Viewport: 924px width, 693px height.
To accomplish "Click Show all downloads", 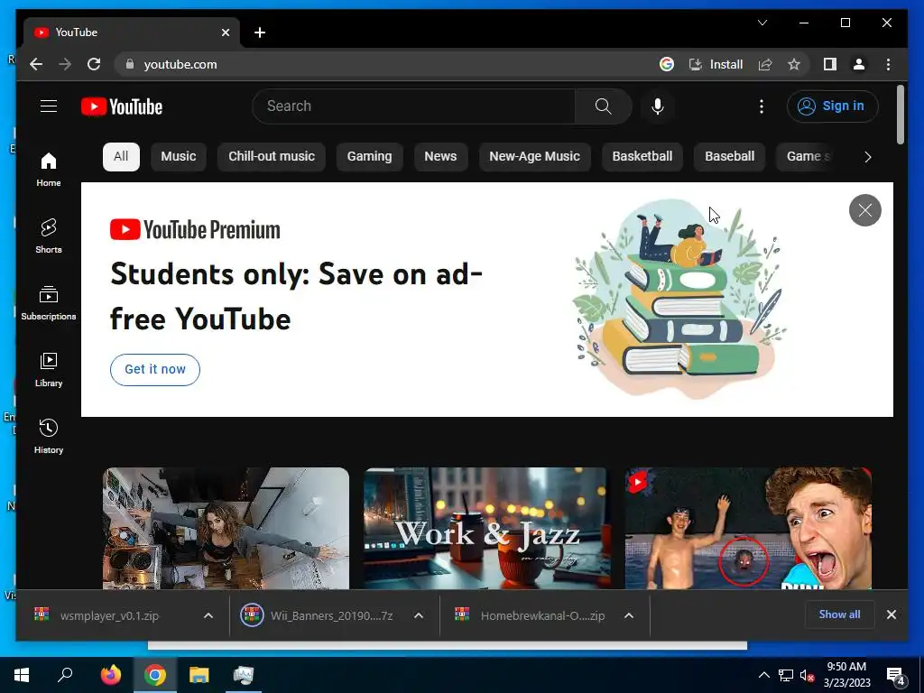I will (x=839, y=614).
